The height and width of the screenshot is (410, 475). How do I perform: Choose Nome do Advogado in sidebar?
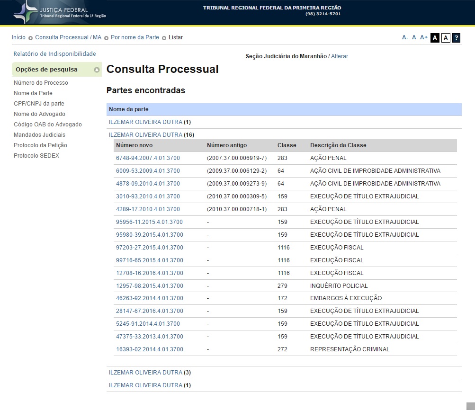coord(39,114)
